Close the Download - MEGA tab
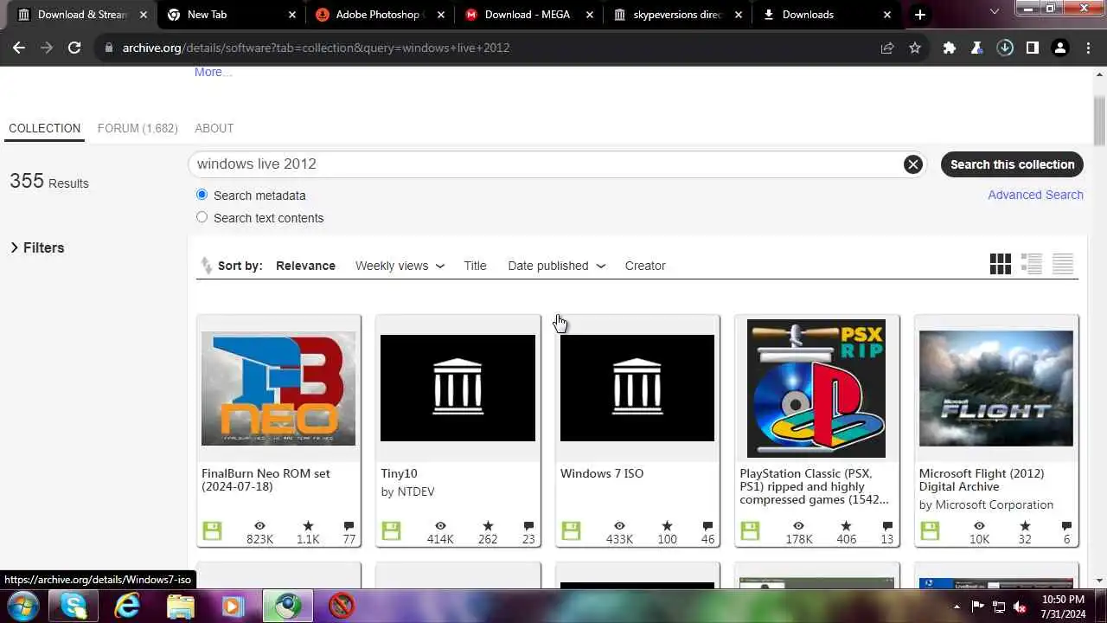This screenshot has width=1107, height=623. (590, 15)
